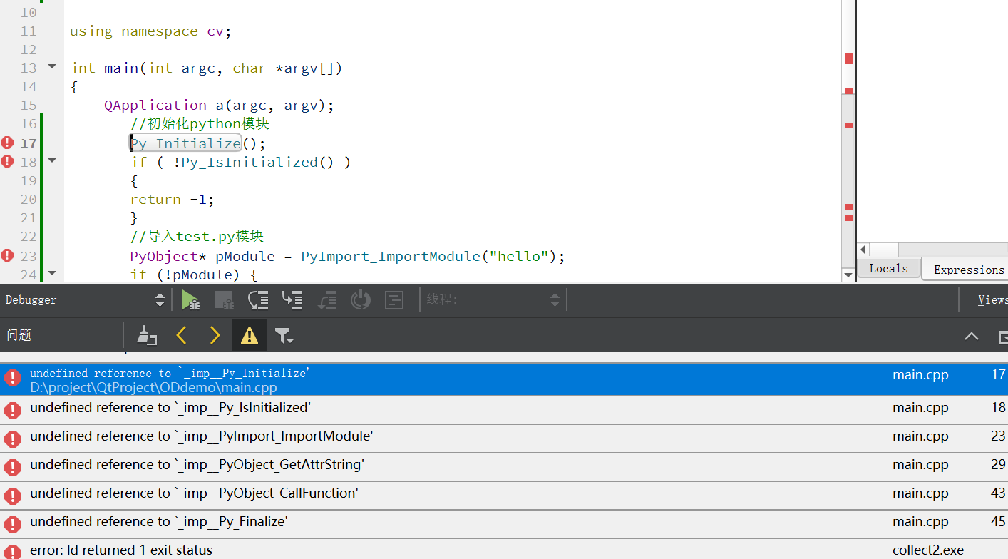
Task: Go to next issue with right arrow
Action: 215,335
